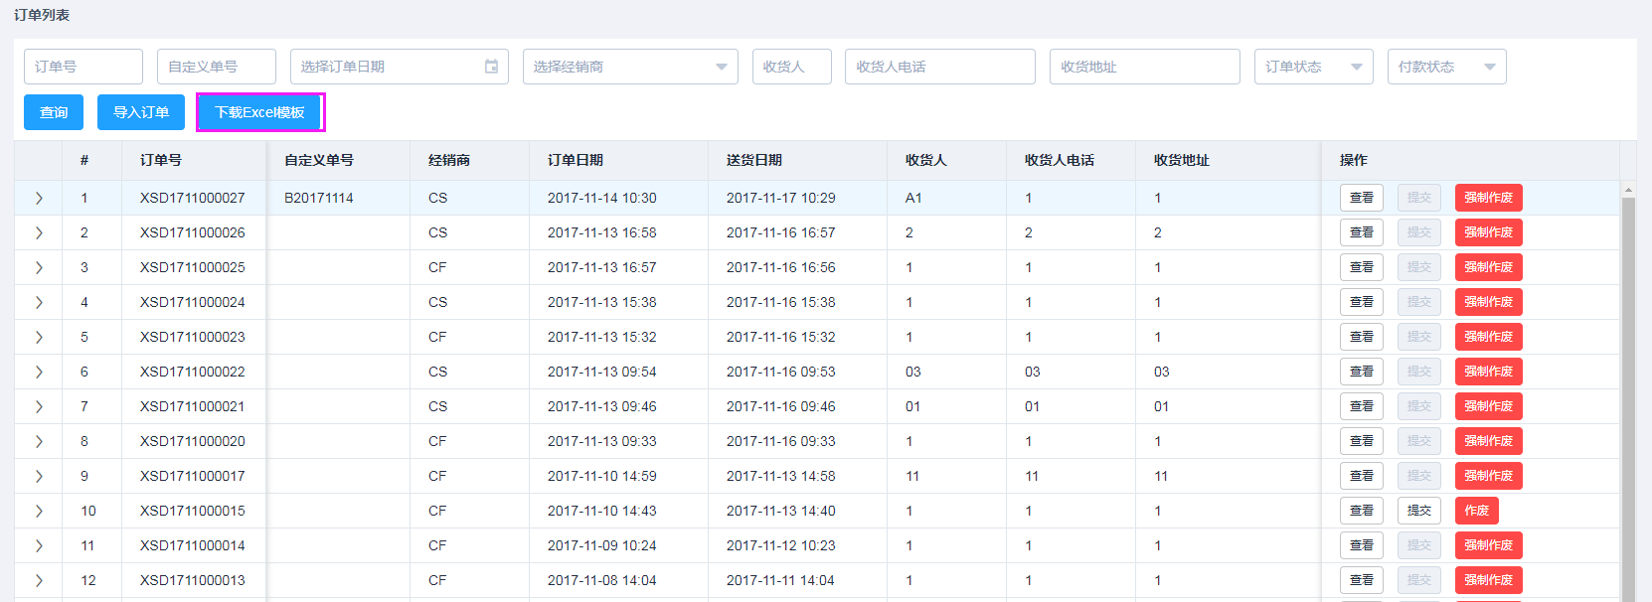Open the 订单状态 order status dropdown
The image size is (1652, 602).
1312,67
